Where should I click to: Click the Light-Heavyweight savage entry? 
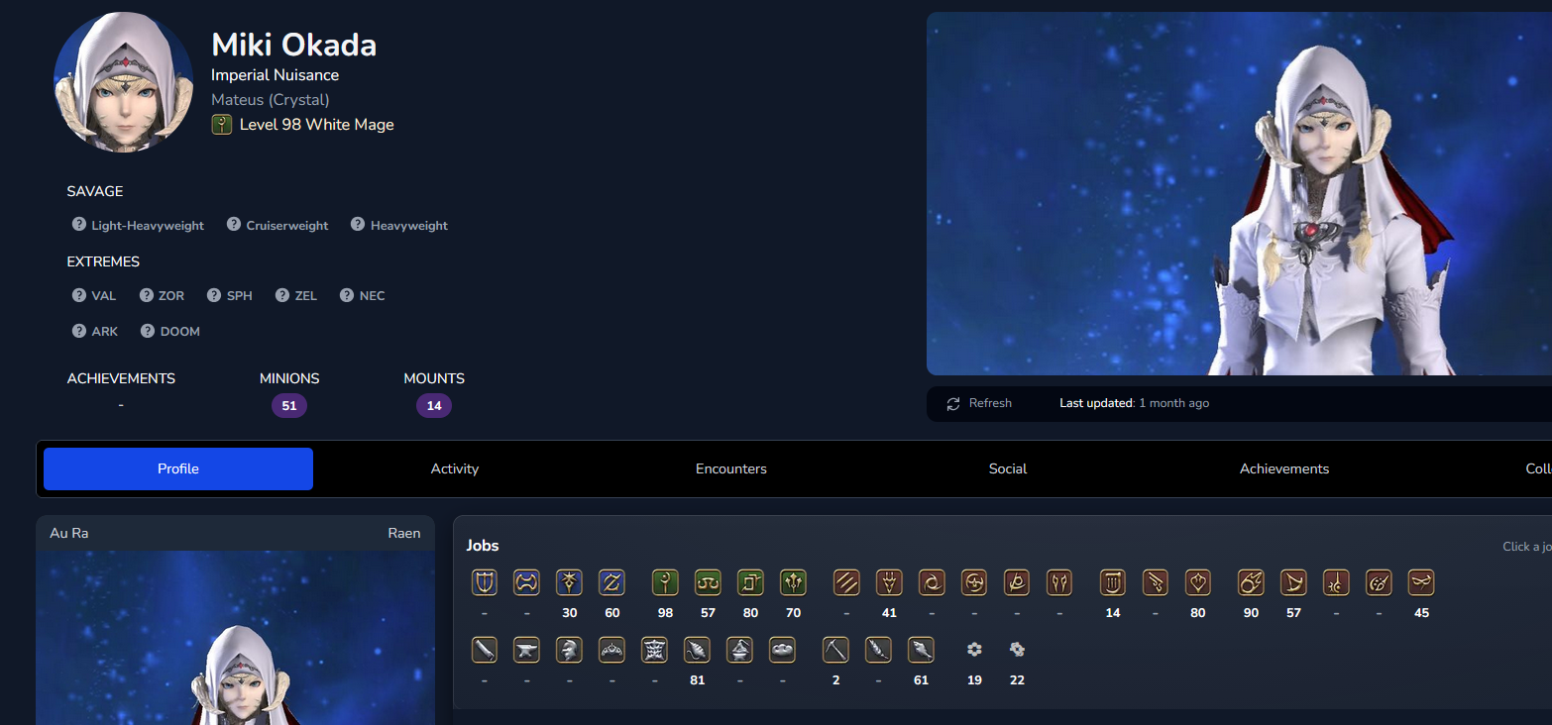pos(138,225)
